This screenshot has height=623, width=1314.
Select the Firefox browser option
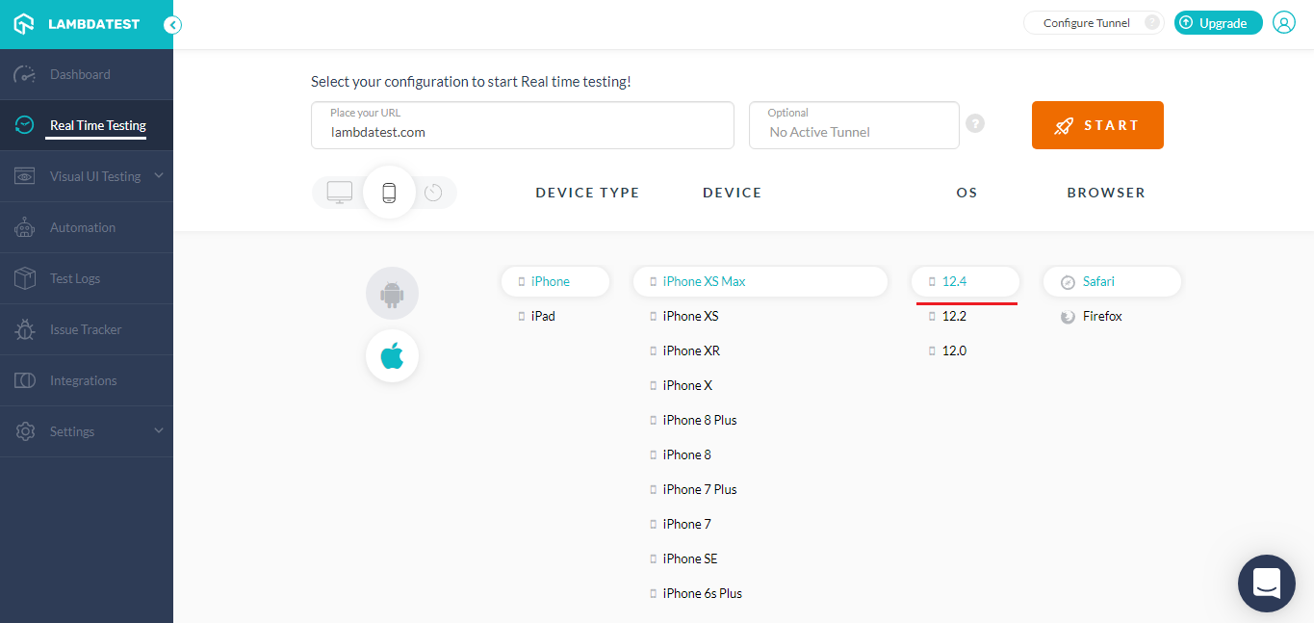(x=1102, y=316)
